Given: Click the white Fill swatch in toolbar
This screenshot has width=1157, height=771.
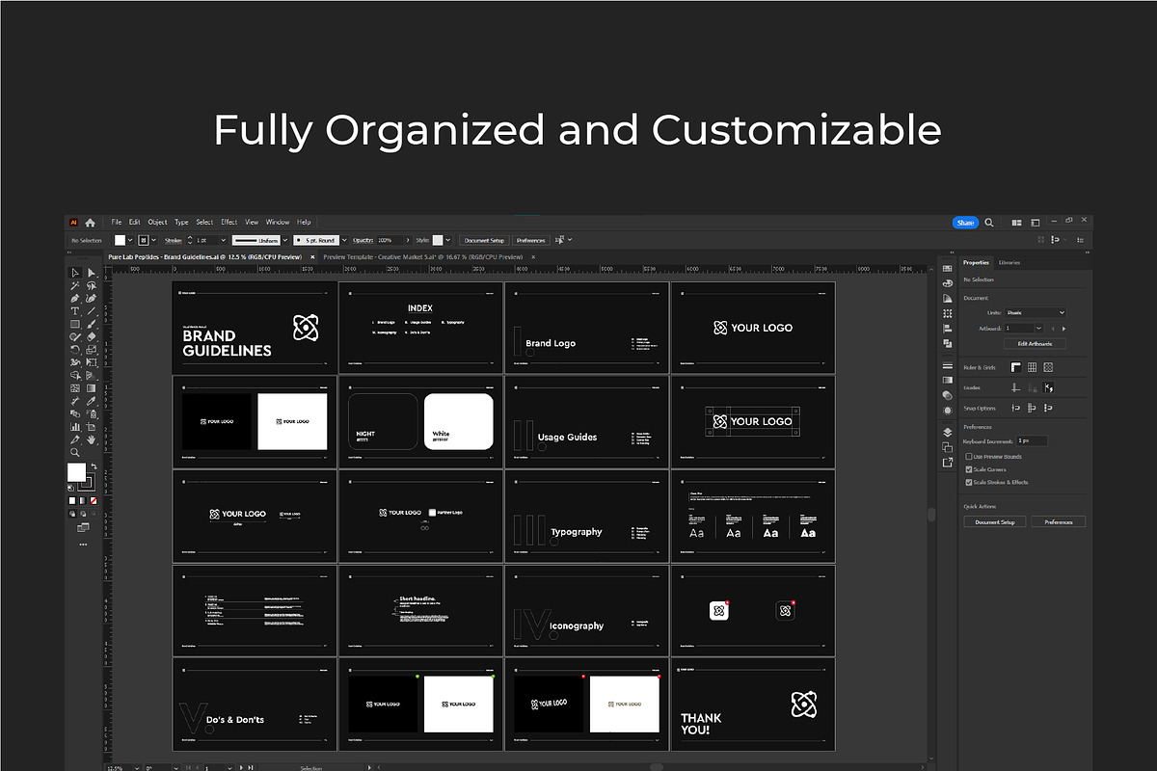Looking at the screenshot, I should (x=76, y=472).
